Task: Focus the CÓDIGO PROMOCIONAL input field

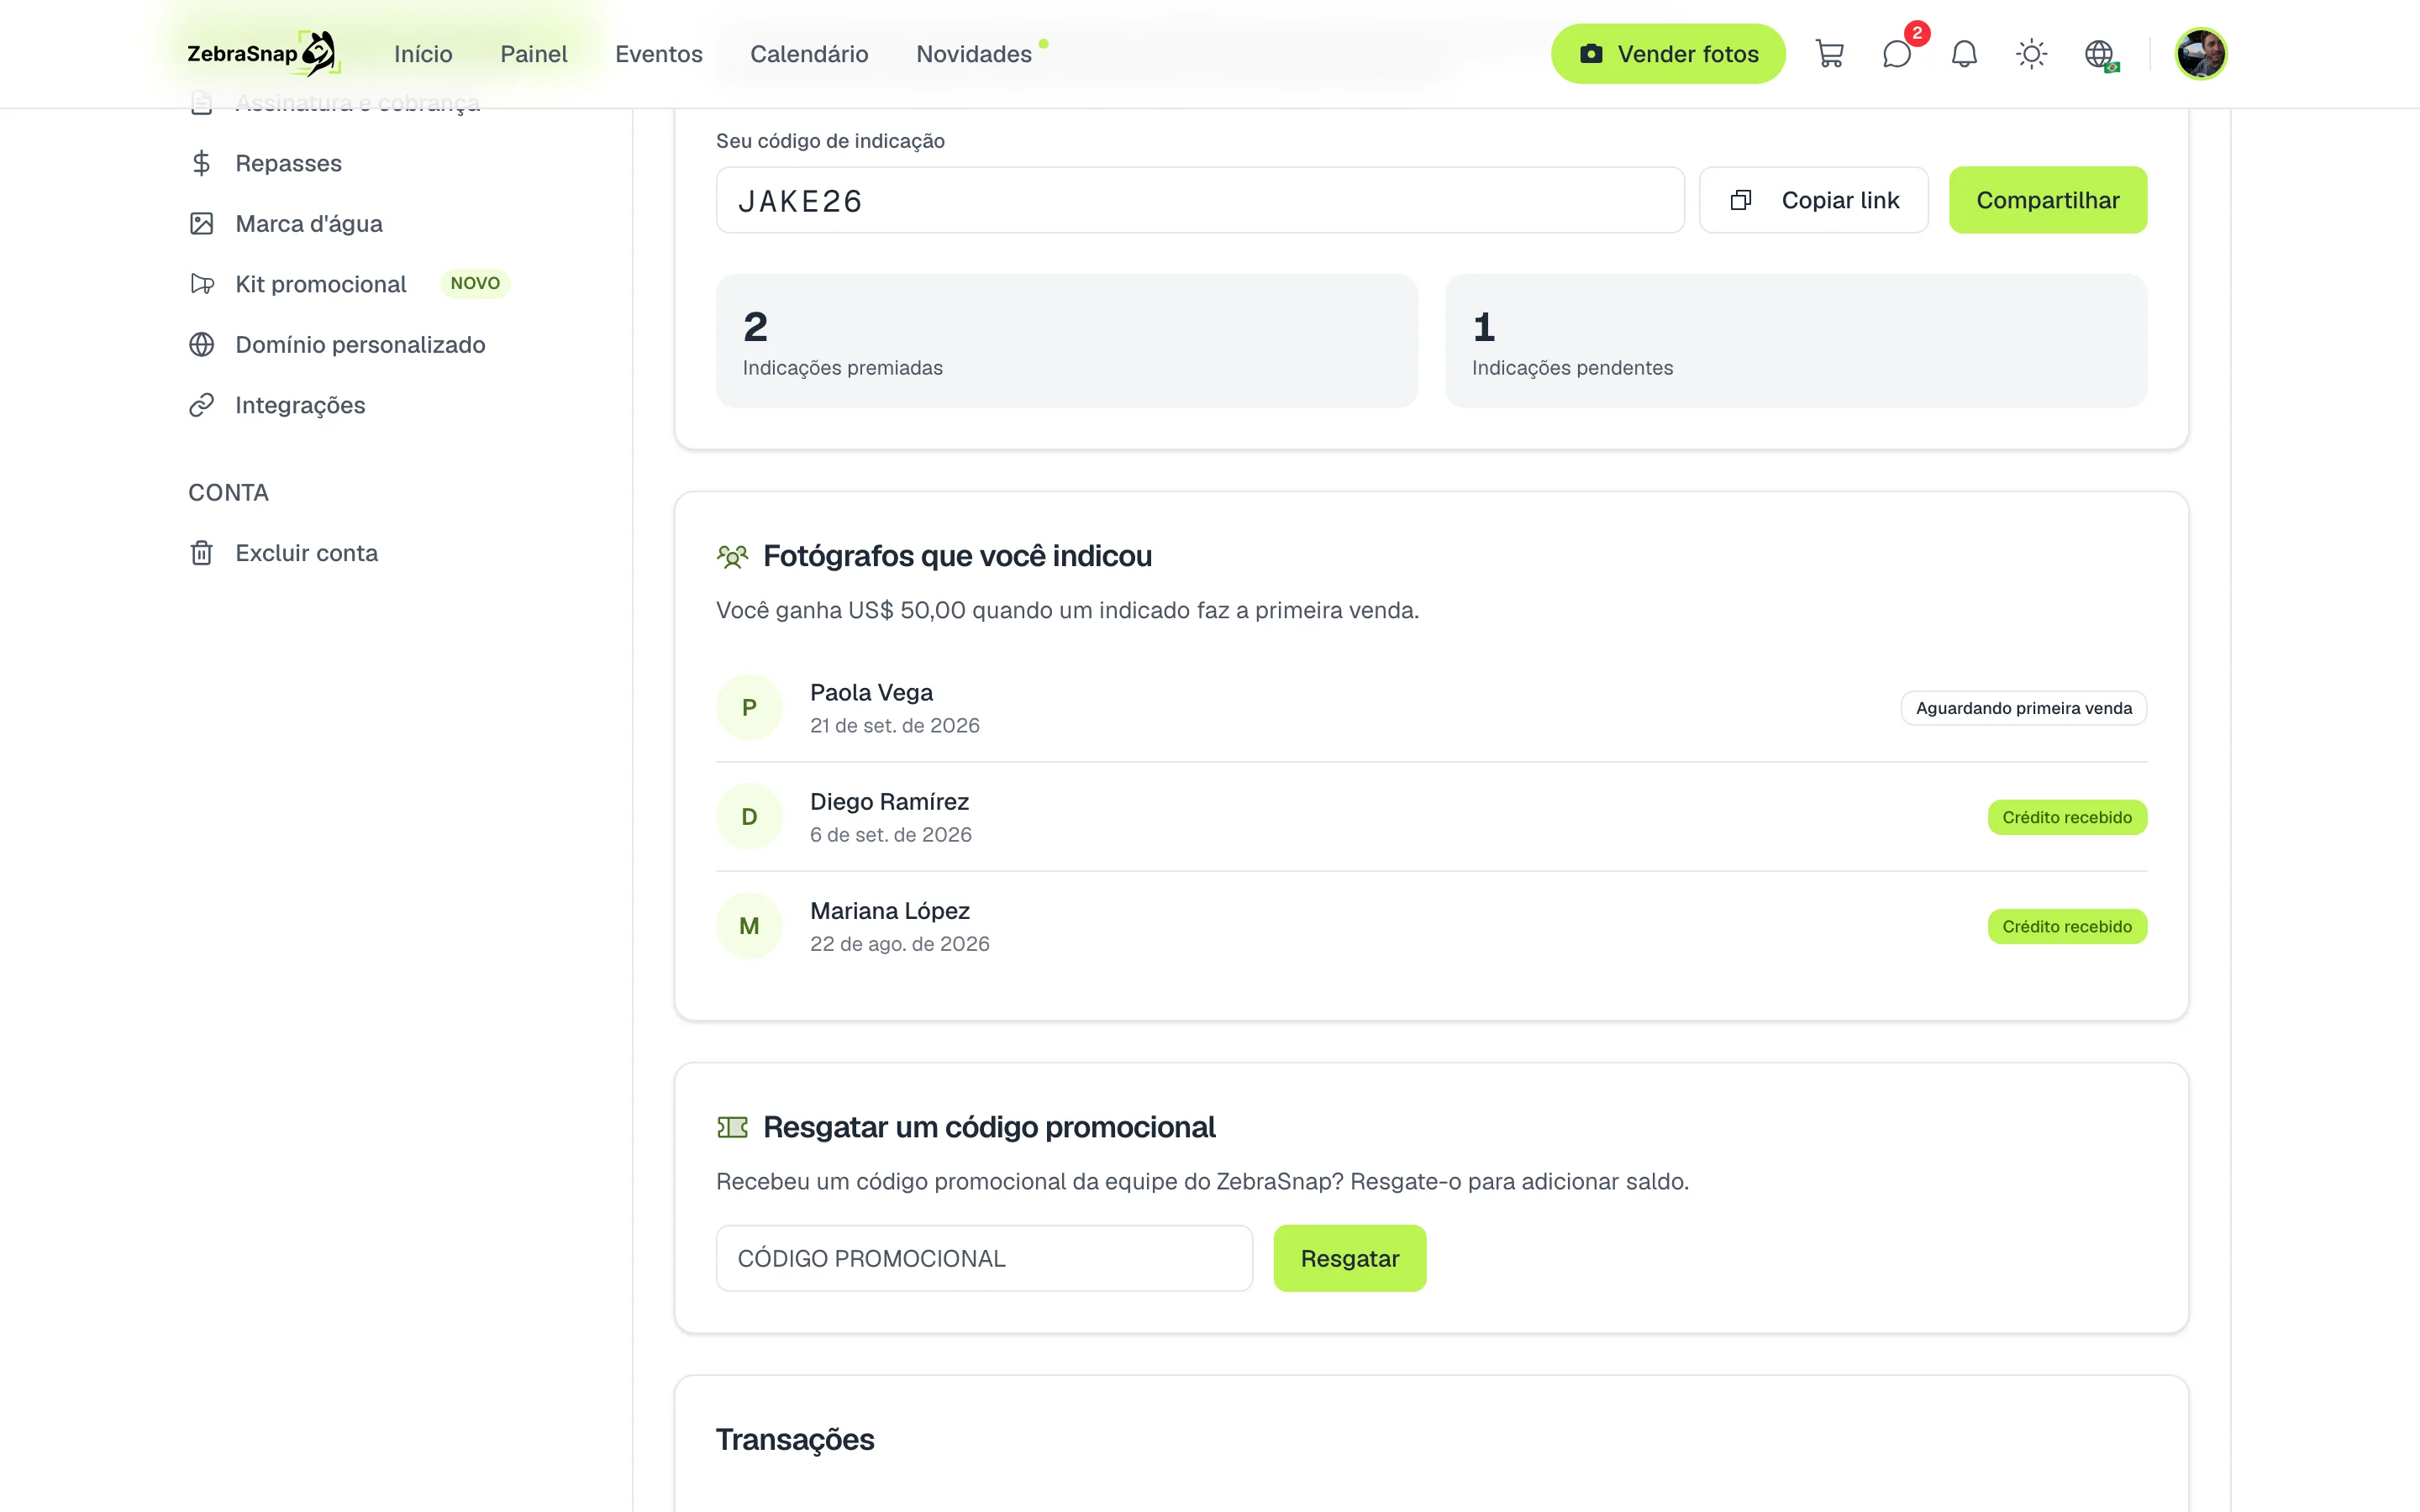Action: [984, 1258]
